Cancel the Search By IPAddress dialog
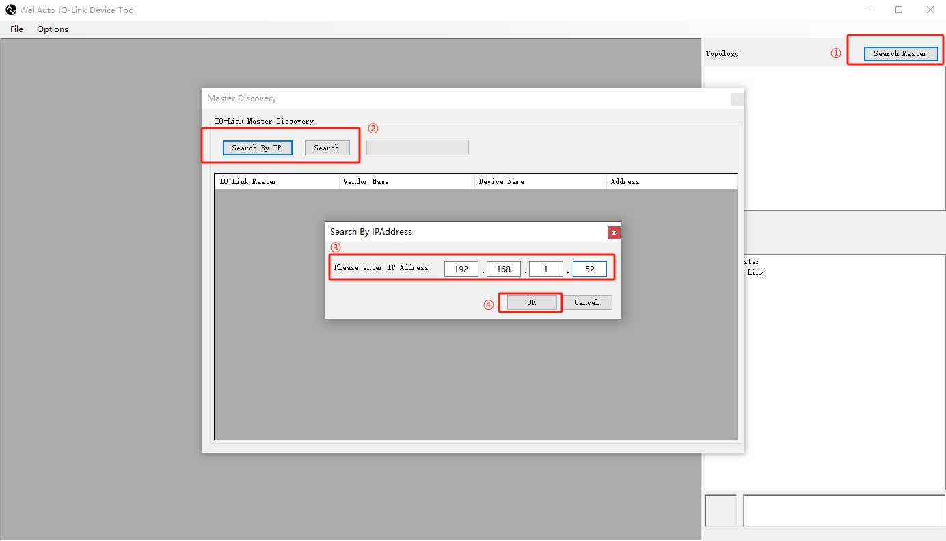 tap(586, 302)
